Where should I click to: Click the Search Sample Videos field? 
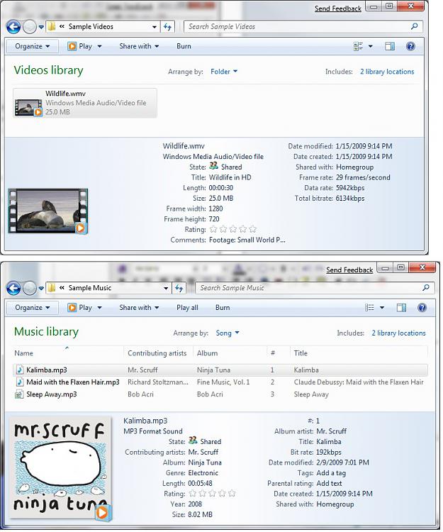click(303, 26)
